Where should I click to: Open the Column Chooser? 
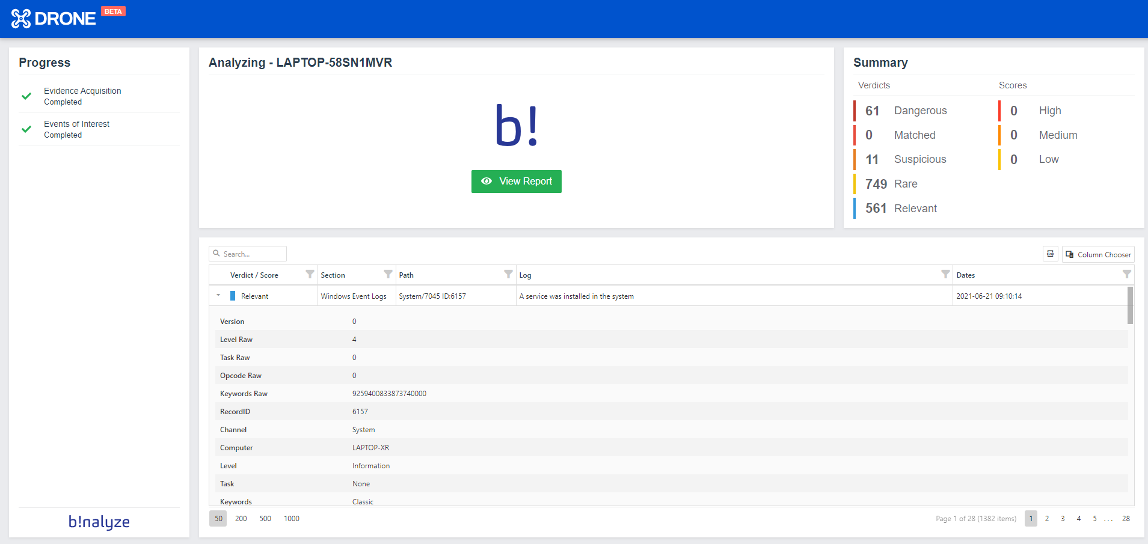pyautogui.click(x=1098, y=254)
